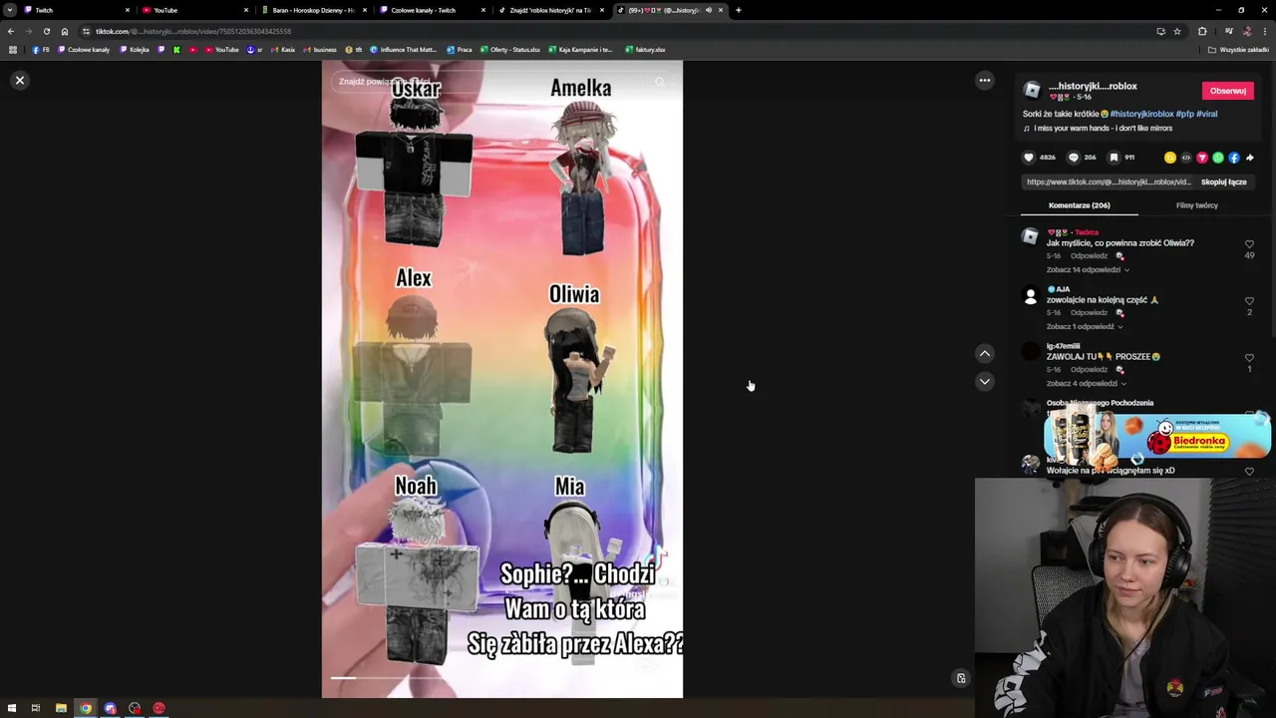
Task: Click the creator name '....historyjki....roblox'
Action: (x=1092, y=86)
